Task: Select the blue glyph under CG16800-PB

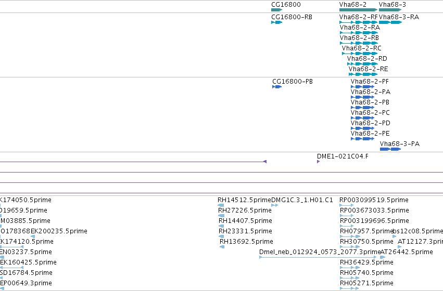Action: point(277,87)
